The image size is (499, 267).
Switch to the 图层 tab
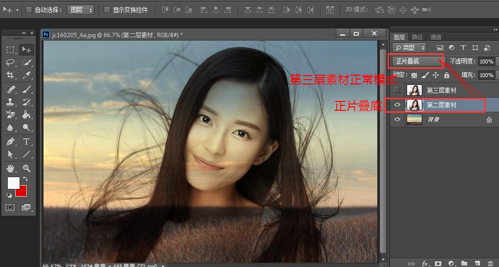click(399, 37)
